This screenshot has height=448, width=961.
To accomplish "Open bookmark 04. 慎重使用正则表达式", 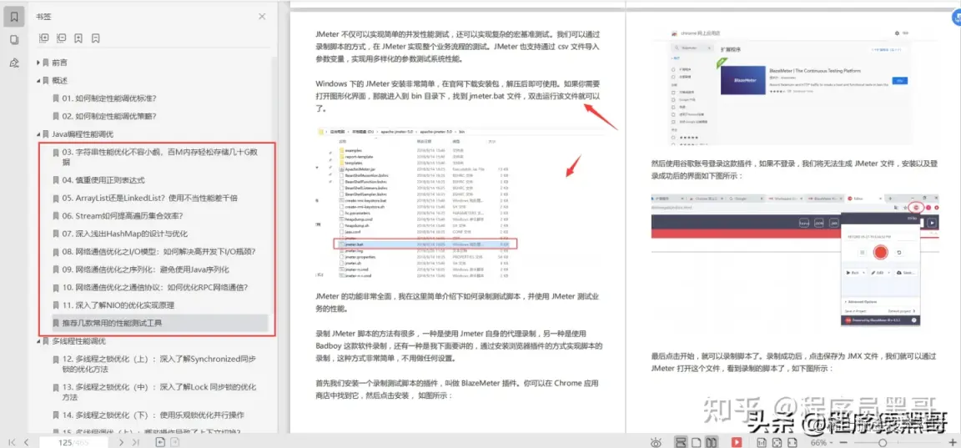I will pos(103,180).
